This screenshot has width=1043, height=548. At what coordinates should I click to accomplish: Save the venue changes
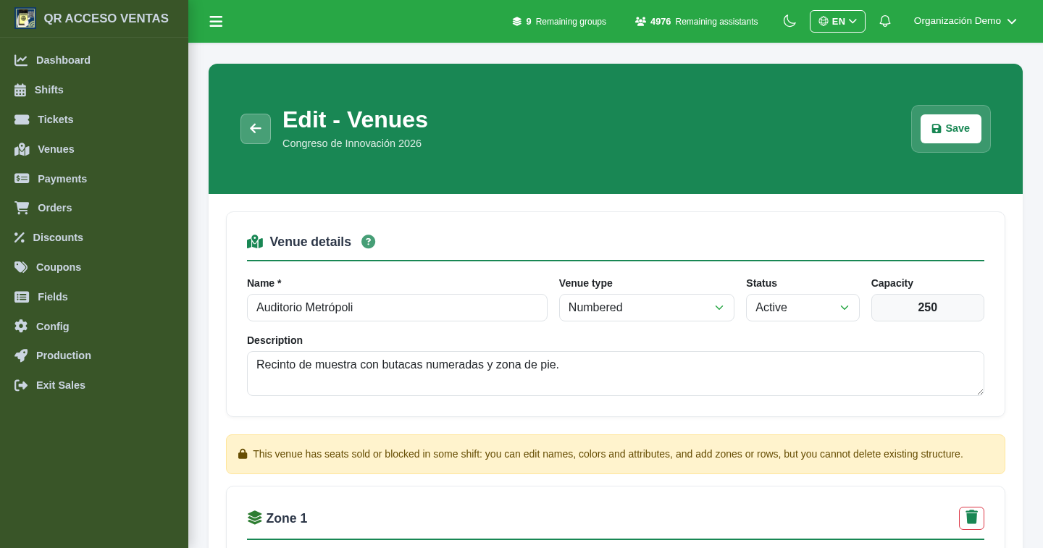tap(951, 129)
